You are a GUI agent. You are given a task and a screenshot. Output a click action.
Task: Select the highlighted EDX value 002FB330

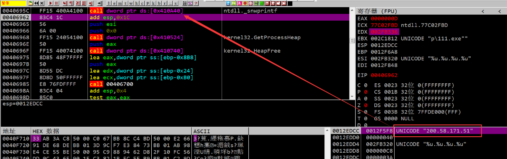(384, 32)
